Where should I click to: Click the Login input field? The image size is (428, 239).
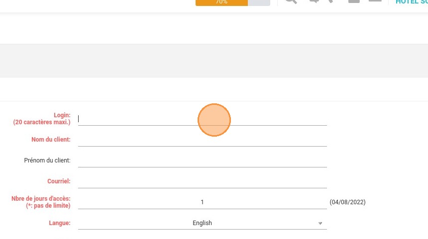[x=202, y=119]
